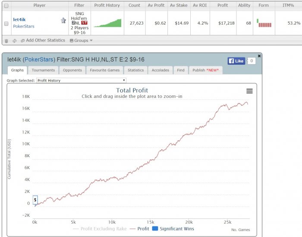
Task: Expand the Groups dropdown
Action: (81, 41)
